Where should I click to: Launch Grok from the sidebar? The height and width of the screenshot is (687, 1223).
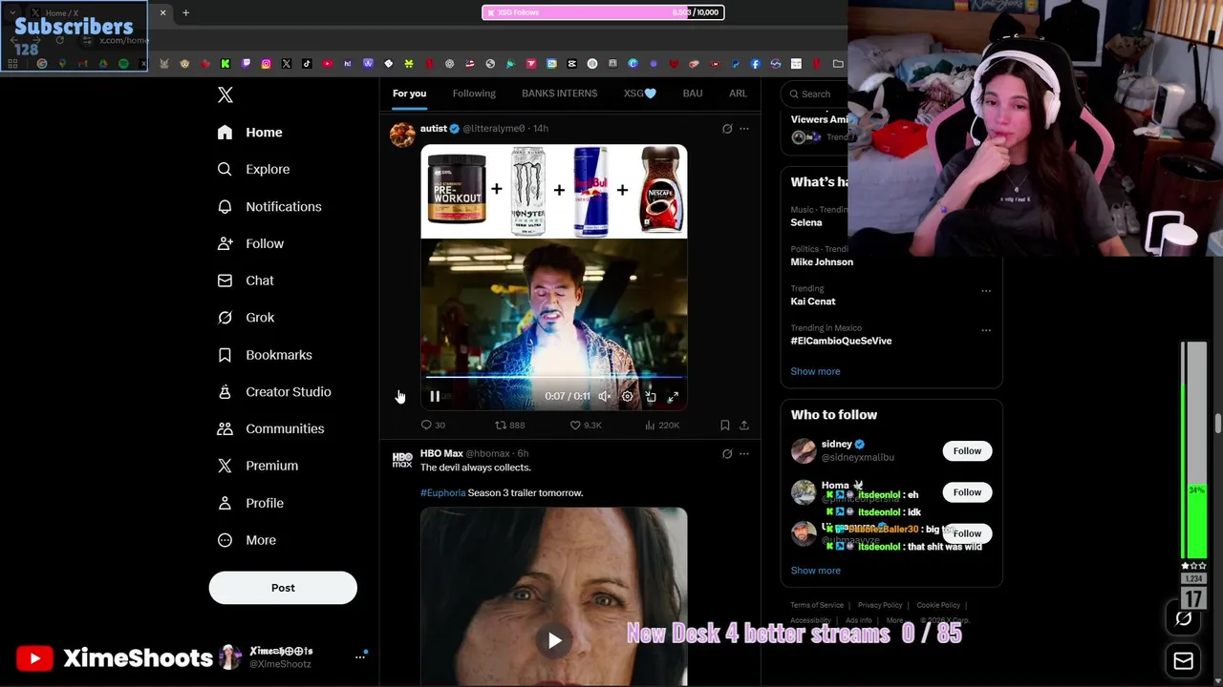point(246,318)
